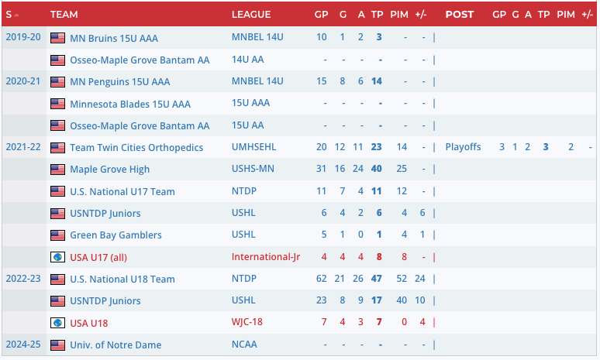Click the flag beside Minnesota Blades 15U AAA

57,104
